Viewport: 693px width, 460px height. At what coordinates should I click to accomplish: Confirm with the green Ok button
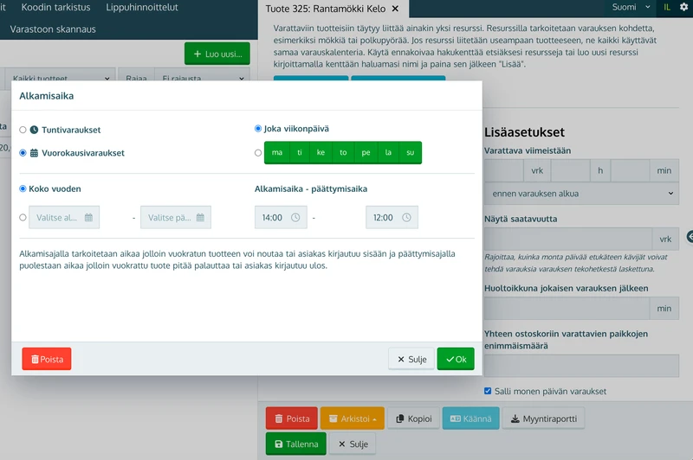(456, 359)
